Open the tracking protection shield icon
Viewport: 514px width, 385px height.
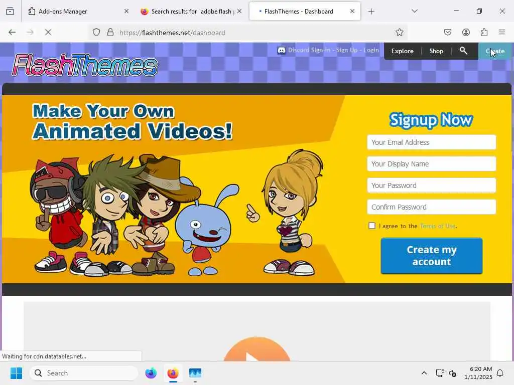96,33
